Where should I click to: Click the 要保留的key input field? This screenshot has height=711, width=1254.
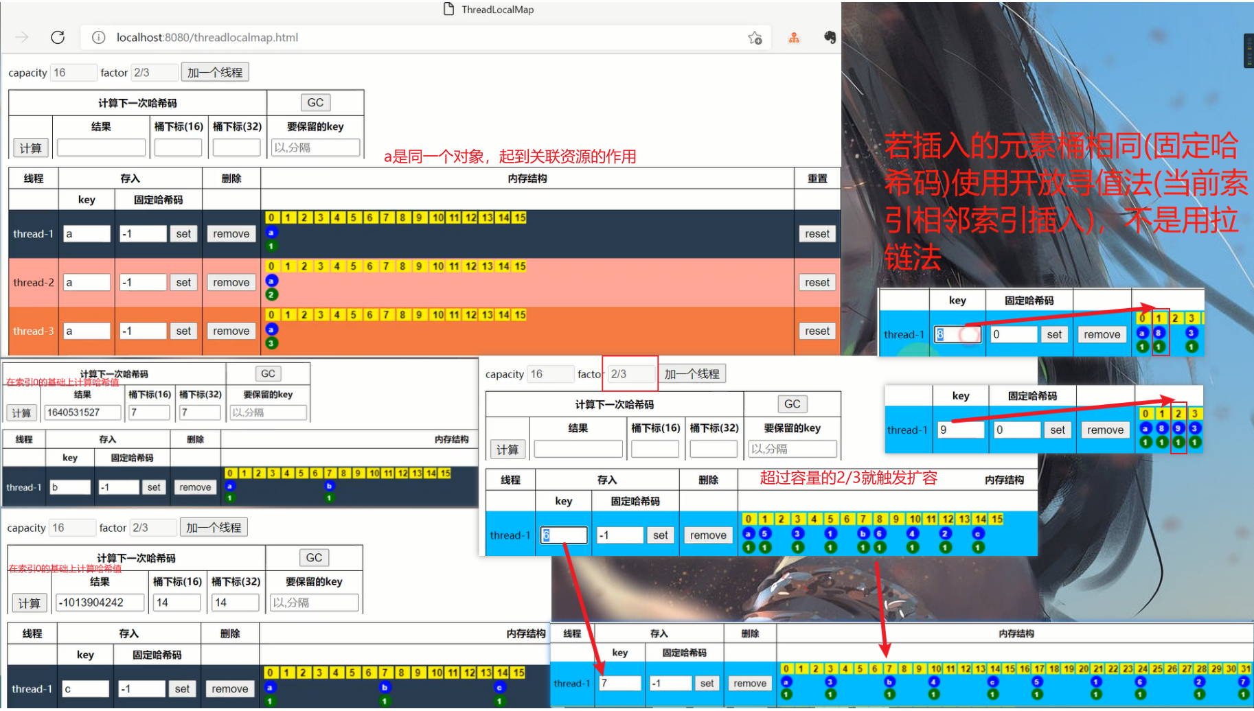(315, 147)
